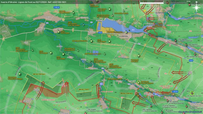This screenshot has height=114, width=203.
Task: Select the 255e régiment d'infanterie motorisée marker
Action: click(151, 106)
